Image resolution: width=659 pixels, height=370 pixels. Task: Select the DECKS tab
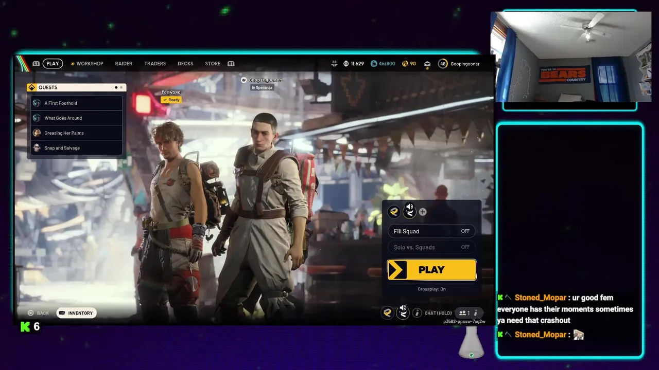coord(185,64)
